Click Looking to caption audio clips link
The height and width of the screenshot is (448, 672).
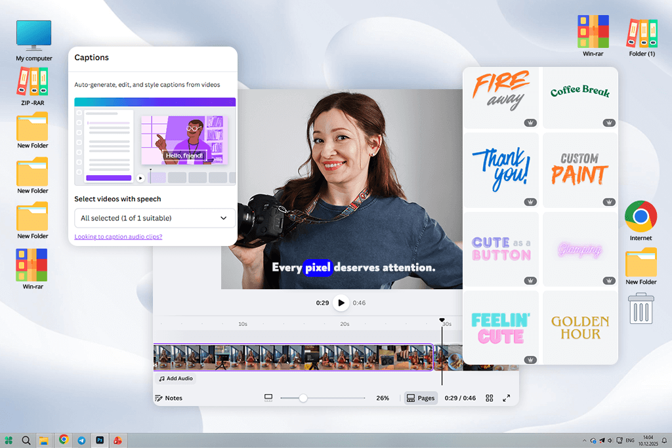[118, 236]
